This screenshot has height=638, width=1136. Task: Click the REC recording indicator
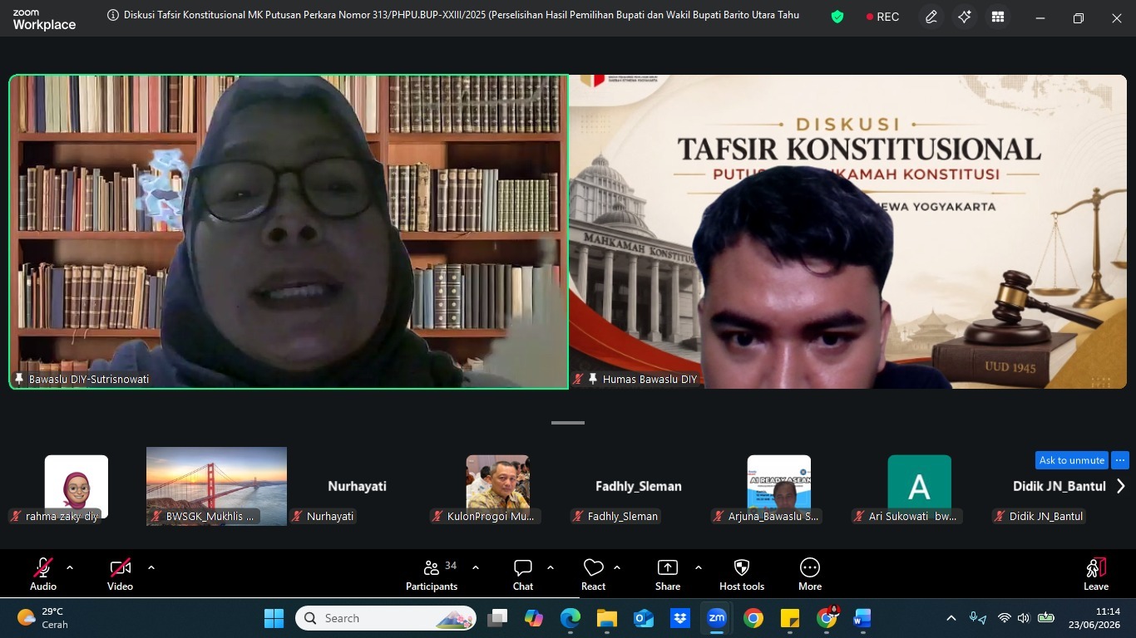882,17
